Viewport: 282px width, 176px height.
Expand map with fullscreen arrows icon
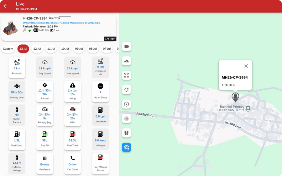[127, 75]
